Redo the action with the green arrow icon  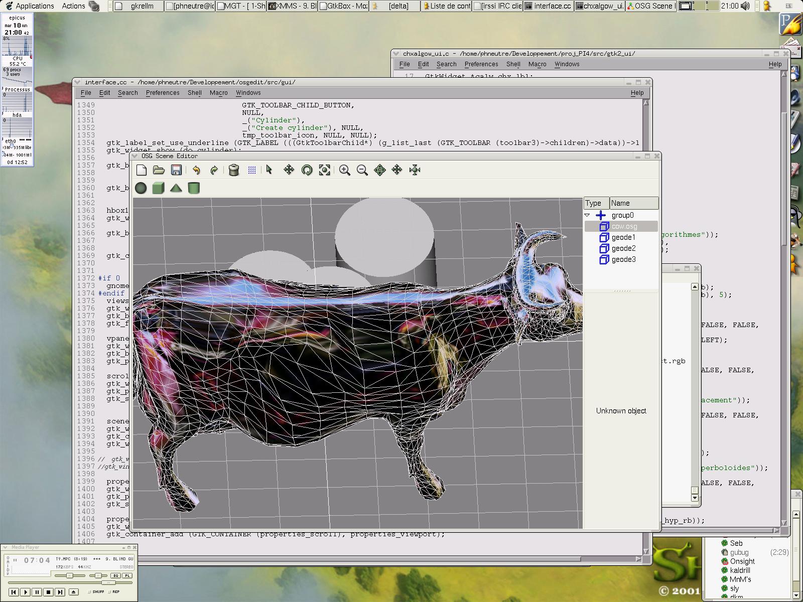(214, 170)
